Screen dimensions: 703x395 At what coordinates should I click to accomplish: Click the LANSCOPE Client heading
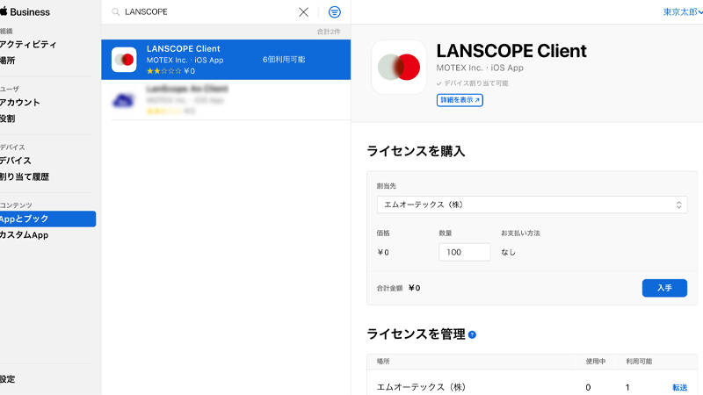(511, 51)
